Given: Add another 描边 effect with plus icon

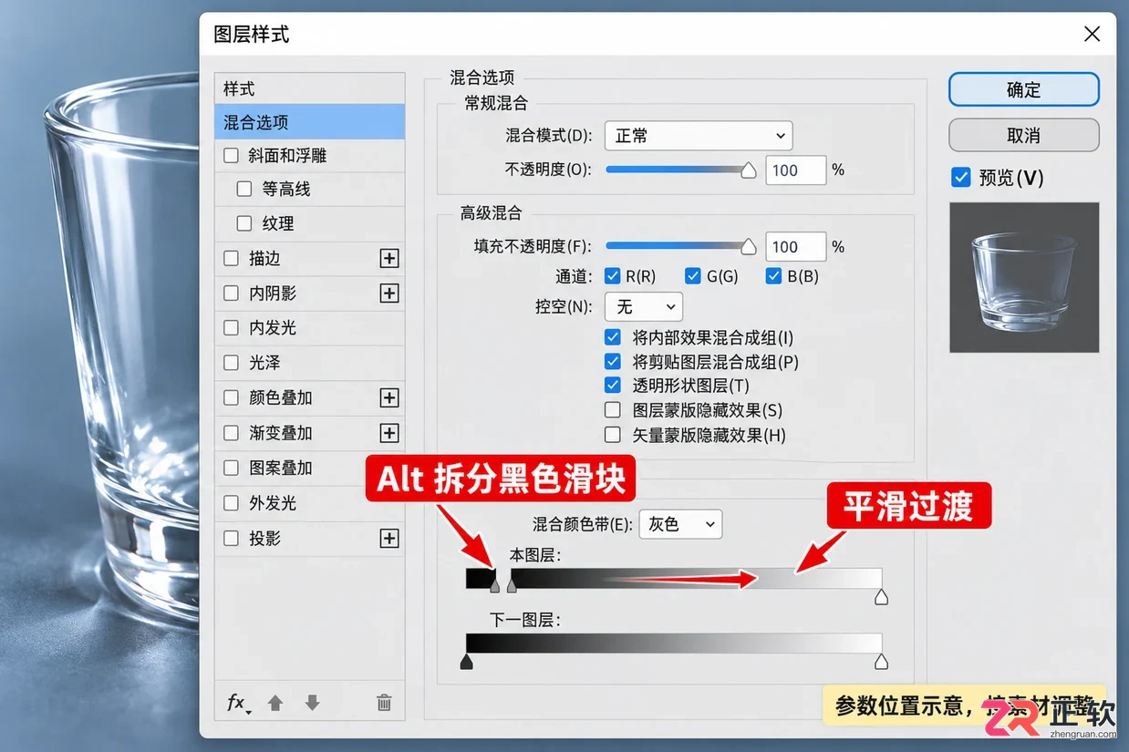Looking at the screenshot, I should [x=389, y=259].
